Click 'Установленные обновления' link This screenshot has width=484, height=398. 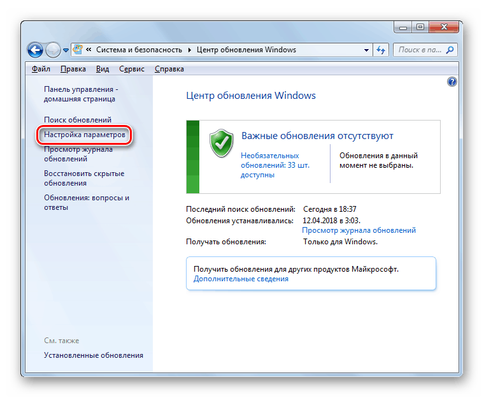coord(94,355)
